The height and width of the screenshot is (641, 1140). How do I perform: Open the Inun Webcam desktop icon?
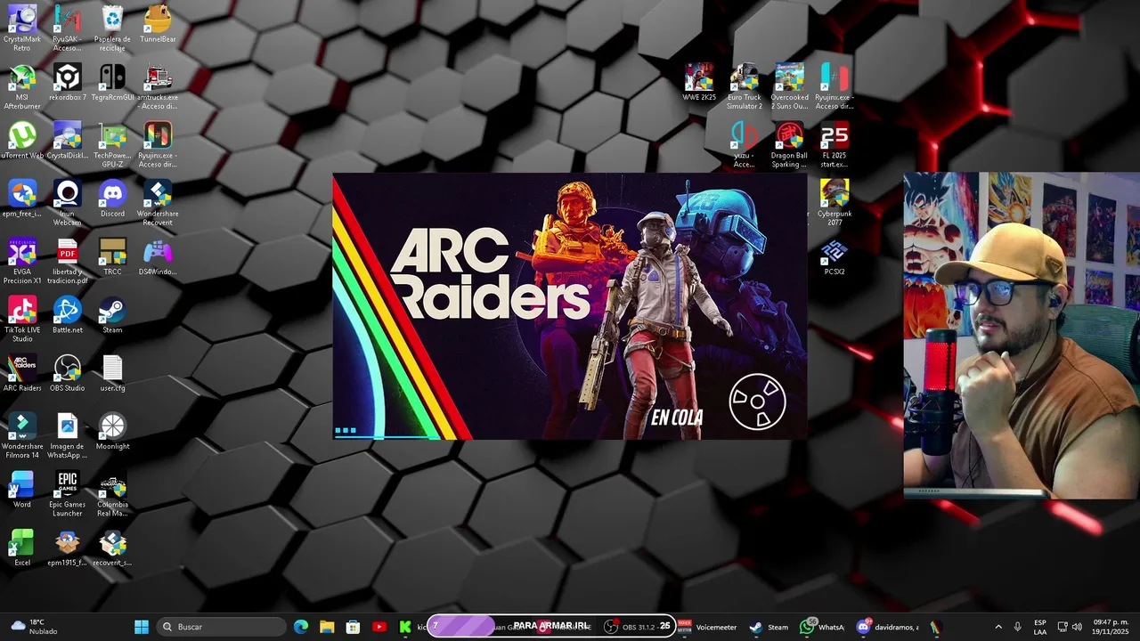click(x=67, y=203)
